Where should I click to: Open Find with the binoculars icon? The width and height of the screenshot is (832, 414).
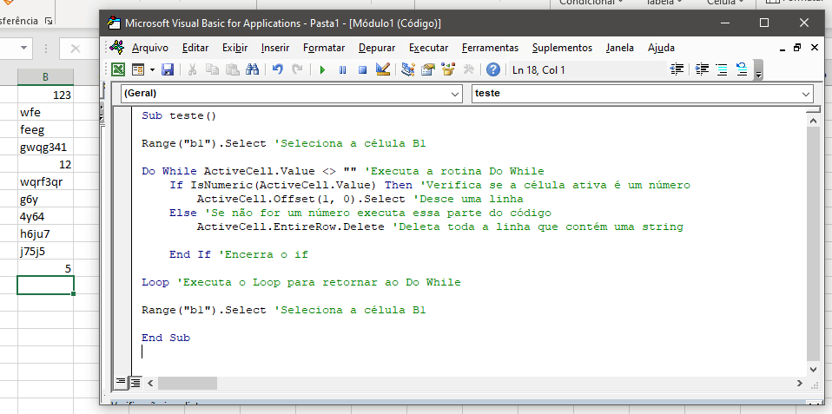pyautogui.click(x=252, y=69)
